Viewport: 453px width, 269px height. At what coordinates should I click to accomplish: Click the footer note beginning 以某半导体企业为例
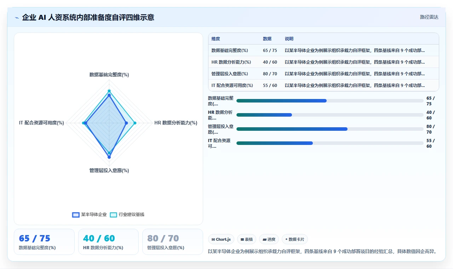coord(322,252)
